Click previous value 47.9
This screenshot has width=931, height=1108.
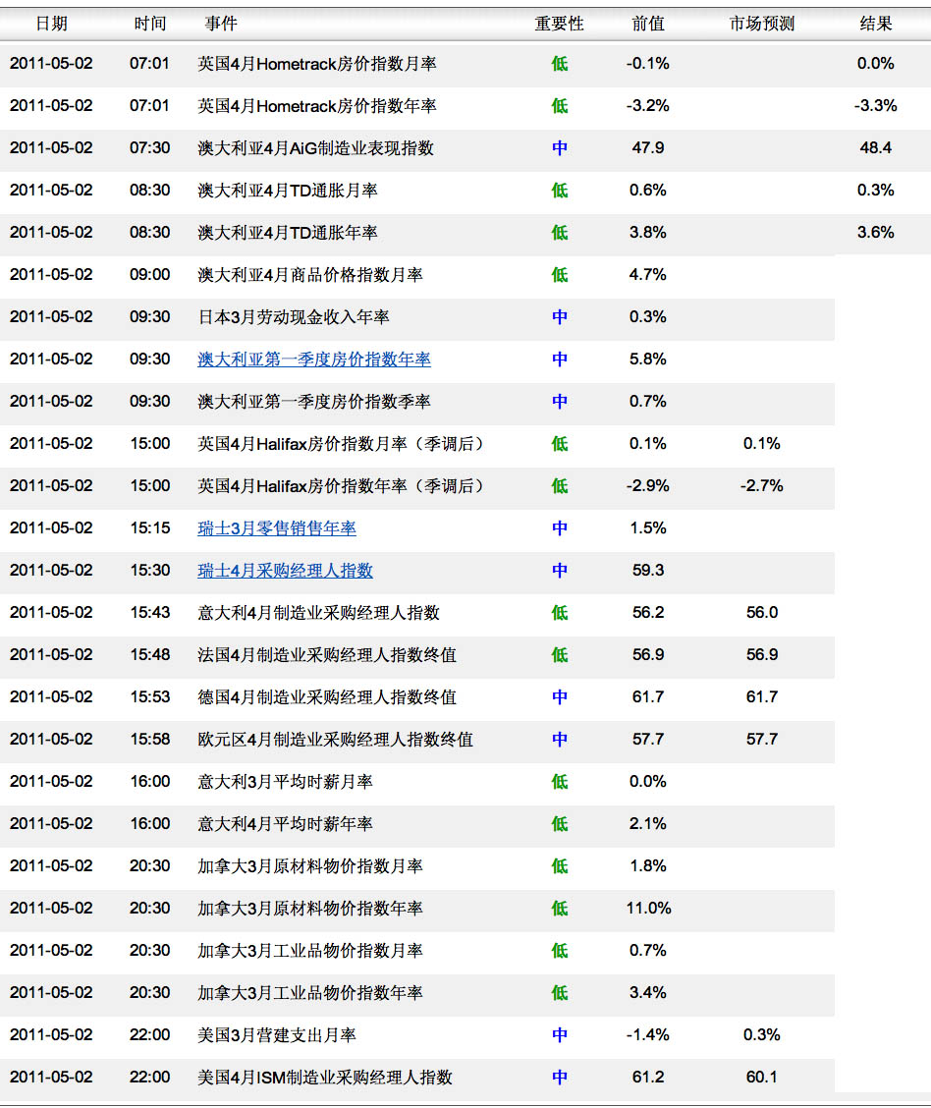[648, 147]
